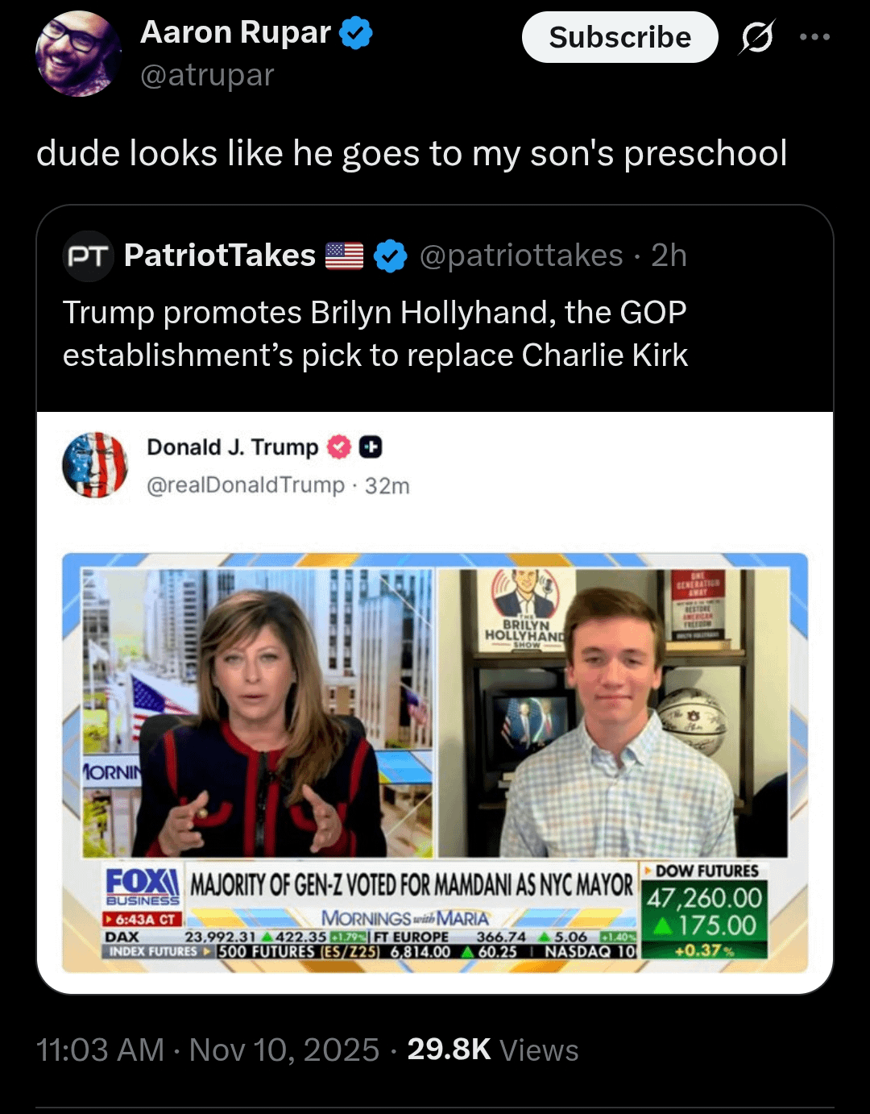Click the red verified badge next to Trump
The height and width of the screenshot is (1114, 870).
click(x=339, y=447)
